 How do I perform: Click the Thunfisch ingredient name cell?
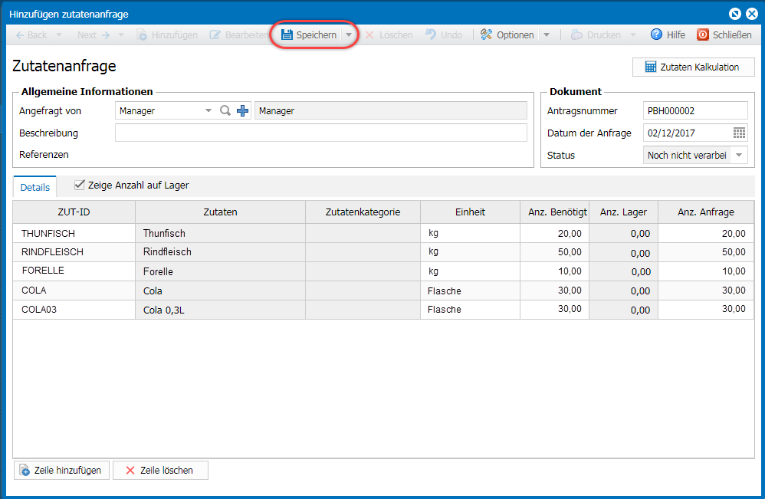pos(220,233)
